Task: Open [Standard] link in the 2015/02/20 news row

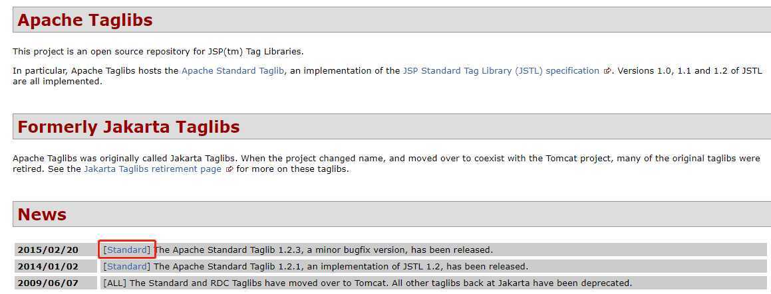Action: (x=127, y=250)
